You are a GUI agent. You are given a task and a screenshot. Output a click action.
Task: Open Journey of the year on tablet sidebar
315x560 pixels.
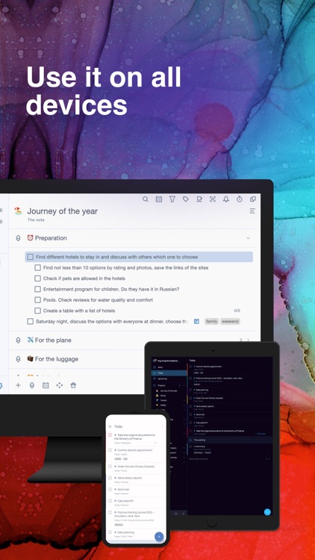coord(170,391)
